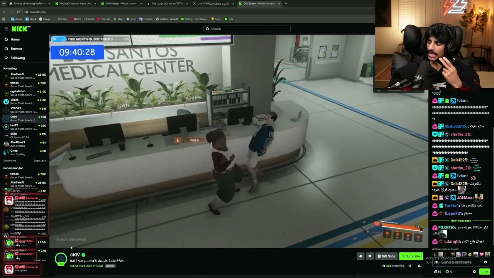
Task: Open the Kick sidebar hamburger menu
Action: pos(6,29)
